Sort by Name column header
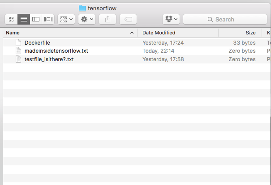 67,33
